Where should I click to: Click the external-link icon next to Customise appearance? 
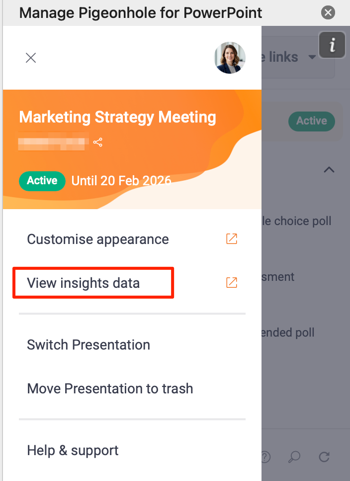(232, 239)
